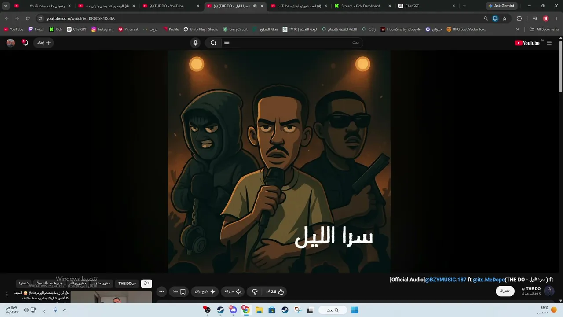Open more actions three-dot menu beside Save
The height and width of the screenshot is (317, 563).
(x=161, y=291)
